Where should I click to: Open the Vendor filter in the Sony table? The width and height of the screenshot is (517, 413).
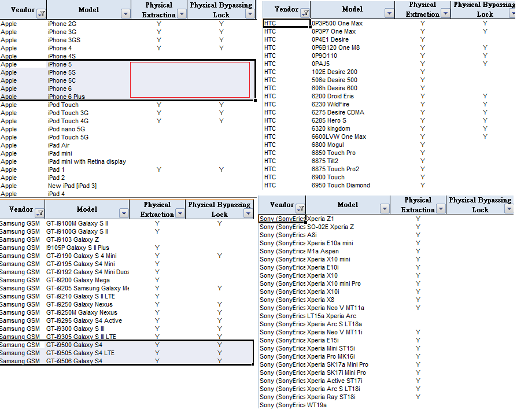click(301, 208)
